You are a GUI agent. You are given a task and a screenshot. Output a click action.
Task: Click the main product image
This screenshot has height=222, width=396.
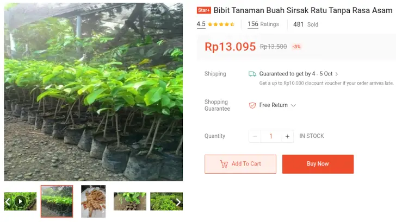point(94,92)
